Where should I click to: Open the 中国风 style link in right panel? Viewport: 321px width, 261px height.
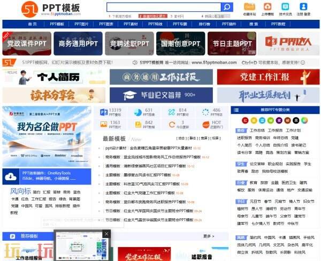(x=270, y=237)
